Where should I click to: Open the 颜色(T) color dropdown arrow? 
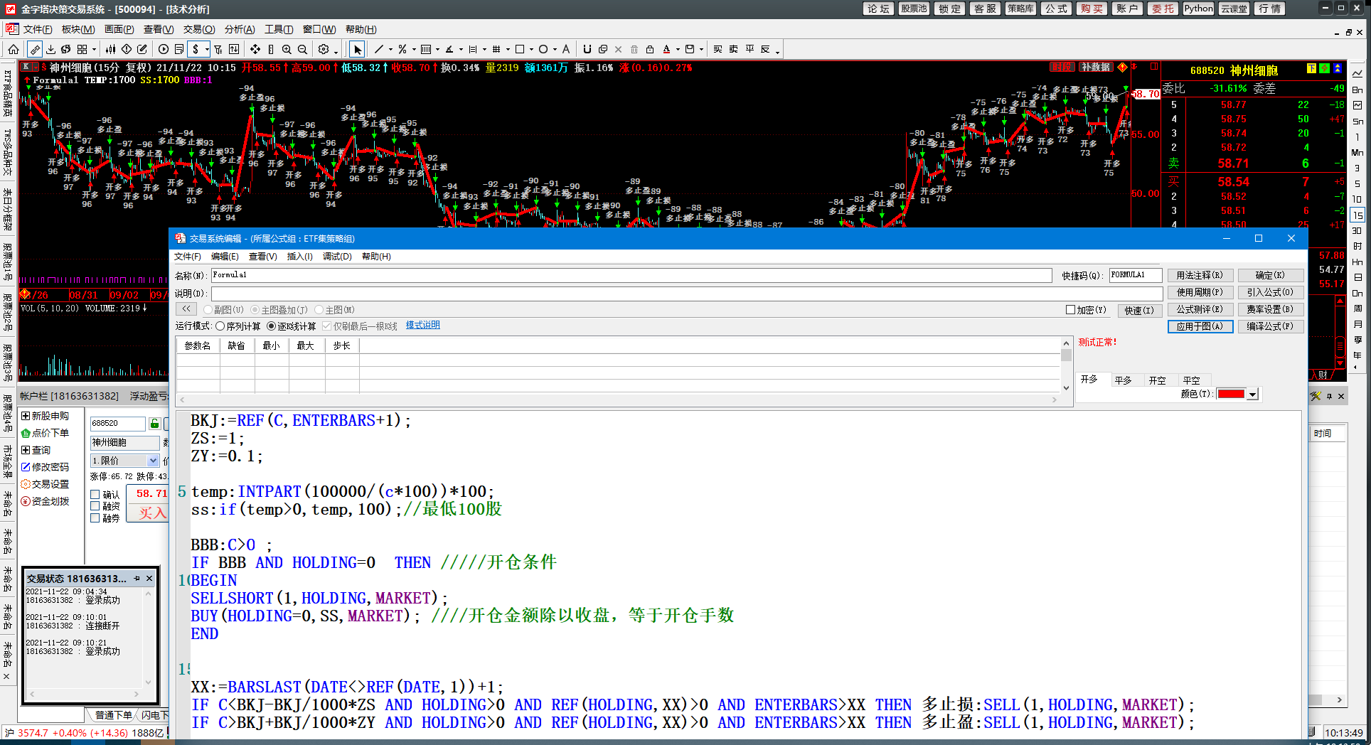[1253, 395]
